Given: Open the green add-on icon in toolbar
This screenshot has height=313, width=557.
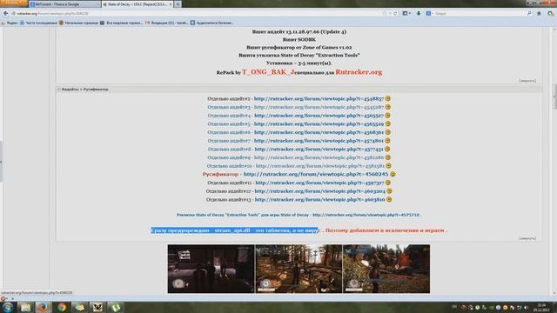Looking at the screenshot, I should (x=550, y=14).
